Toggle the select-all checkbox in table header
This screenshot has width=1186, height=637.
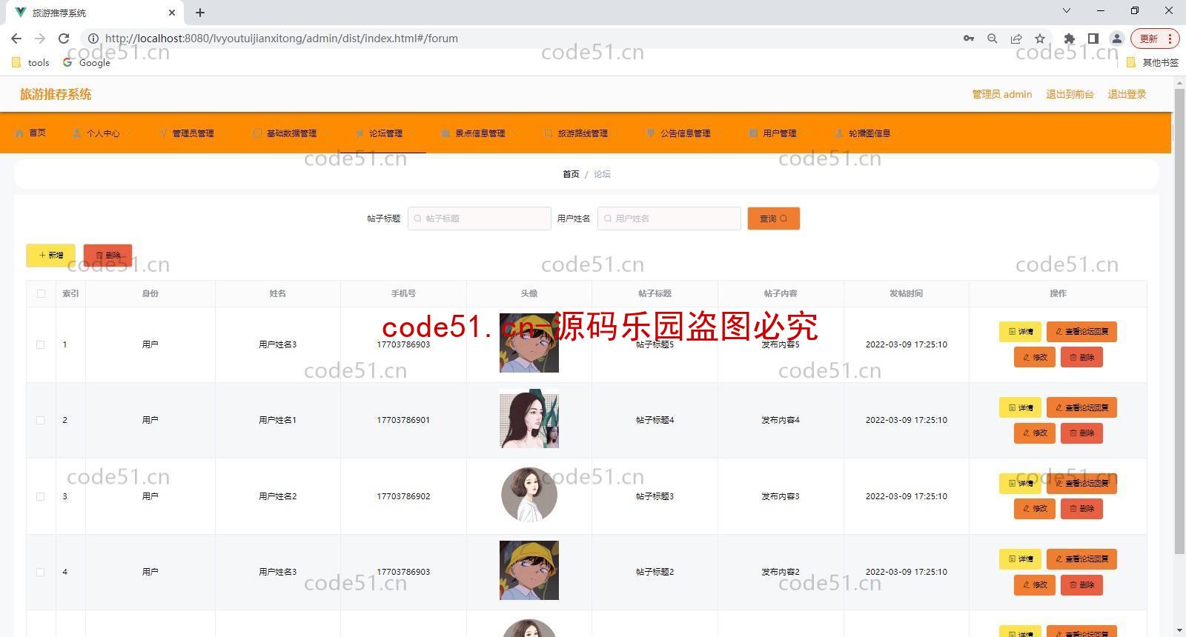[41, 294]
